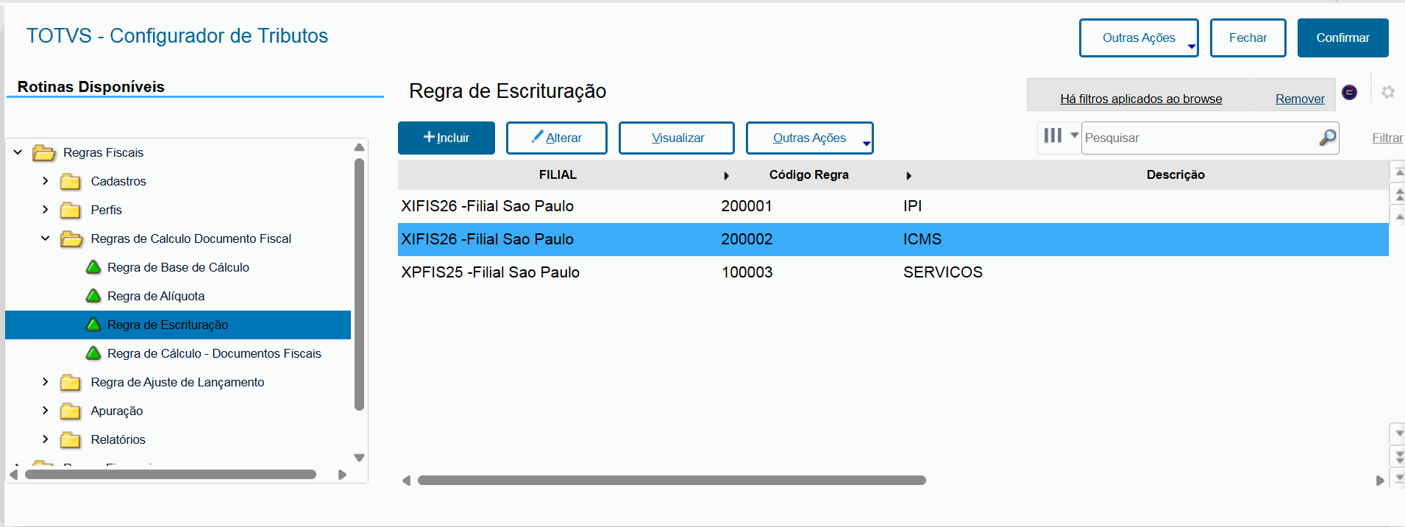Click the grid's horizontal scrollbar
The image size is (1405, 527).
671,481
